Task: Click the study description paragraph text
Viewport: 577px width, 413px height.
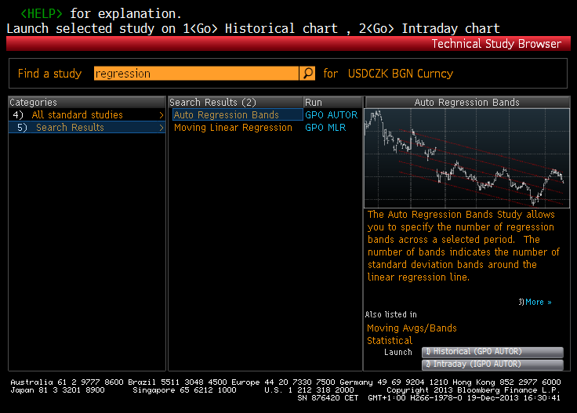Action: point(463,245)
